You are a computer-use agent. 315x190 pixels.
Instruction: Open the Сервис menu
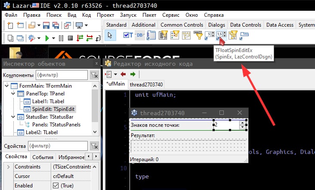click(171, 15)
